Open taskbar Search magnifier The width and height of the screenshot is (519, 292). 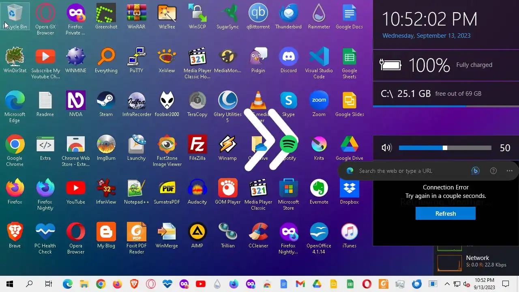click(29, 284)
